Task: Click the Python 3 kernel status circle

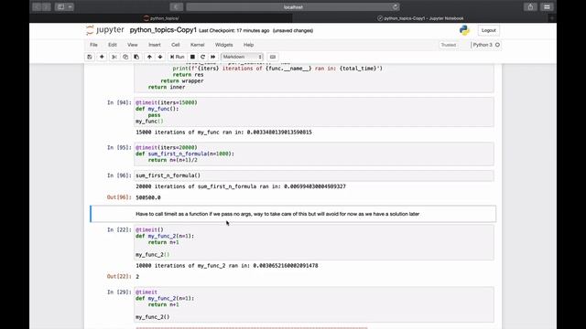Action: pyautogui.click(x=497, y=45)
